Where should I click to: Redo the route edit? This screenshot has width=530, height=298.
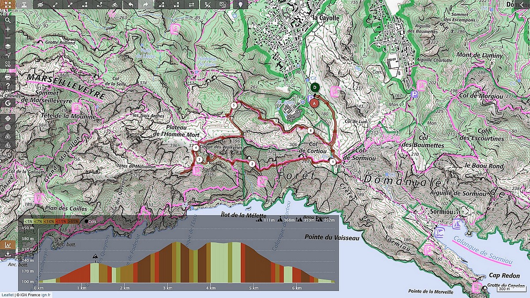tap(145, 4)
